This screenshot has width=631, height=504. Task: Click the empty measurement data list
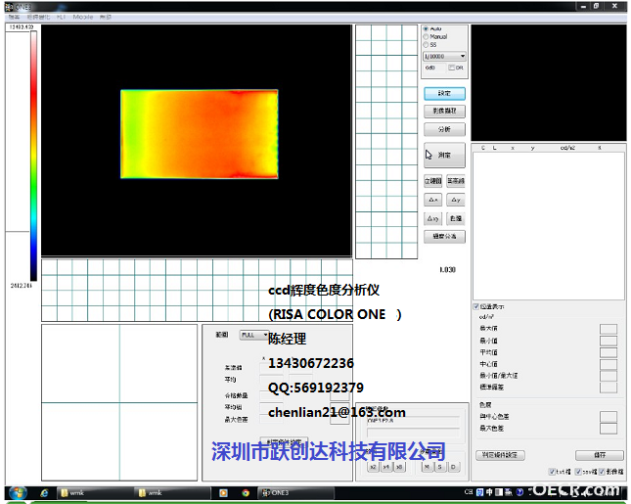549,226
